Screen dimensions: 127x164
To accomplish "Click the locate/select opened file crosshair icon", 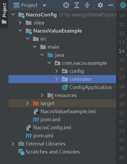I will click(x=66, y=5).
